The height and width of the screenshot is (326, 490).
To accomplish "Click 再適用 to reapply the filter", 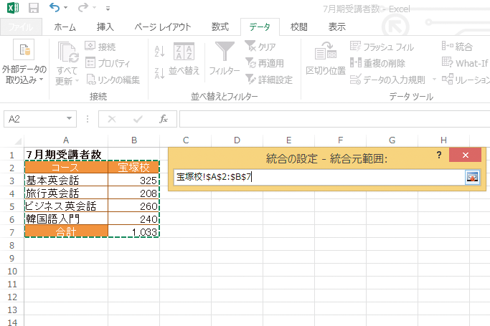I will 265,63.
